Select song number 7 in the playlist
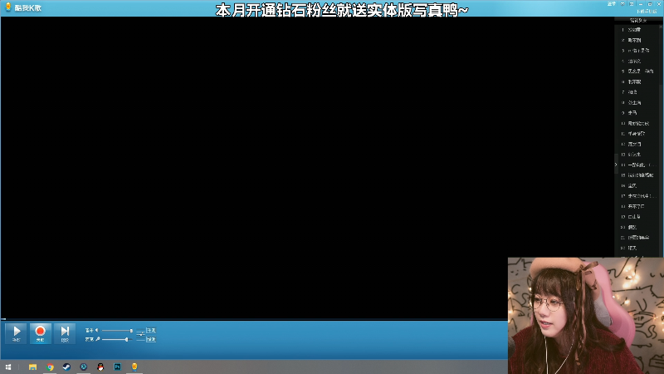Image resolution: width=664 pixels, height=374 pixels. [637, 92]
